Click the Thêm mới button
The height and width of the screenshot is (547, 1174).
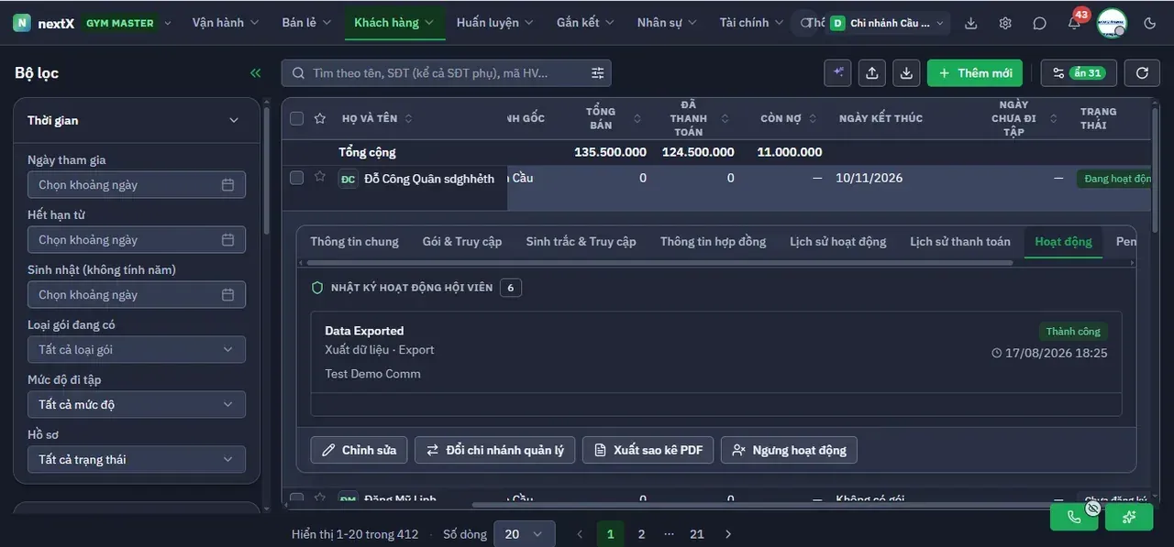coord(975,73)
